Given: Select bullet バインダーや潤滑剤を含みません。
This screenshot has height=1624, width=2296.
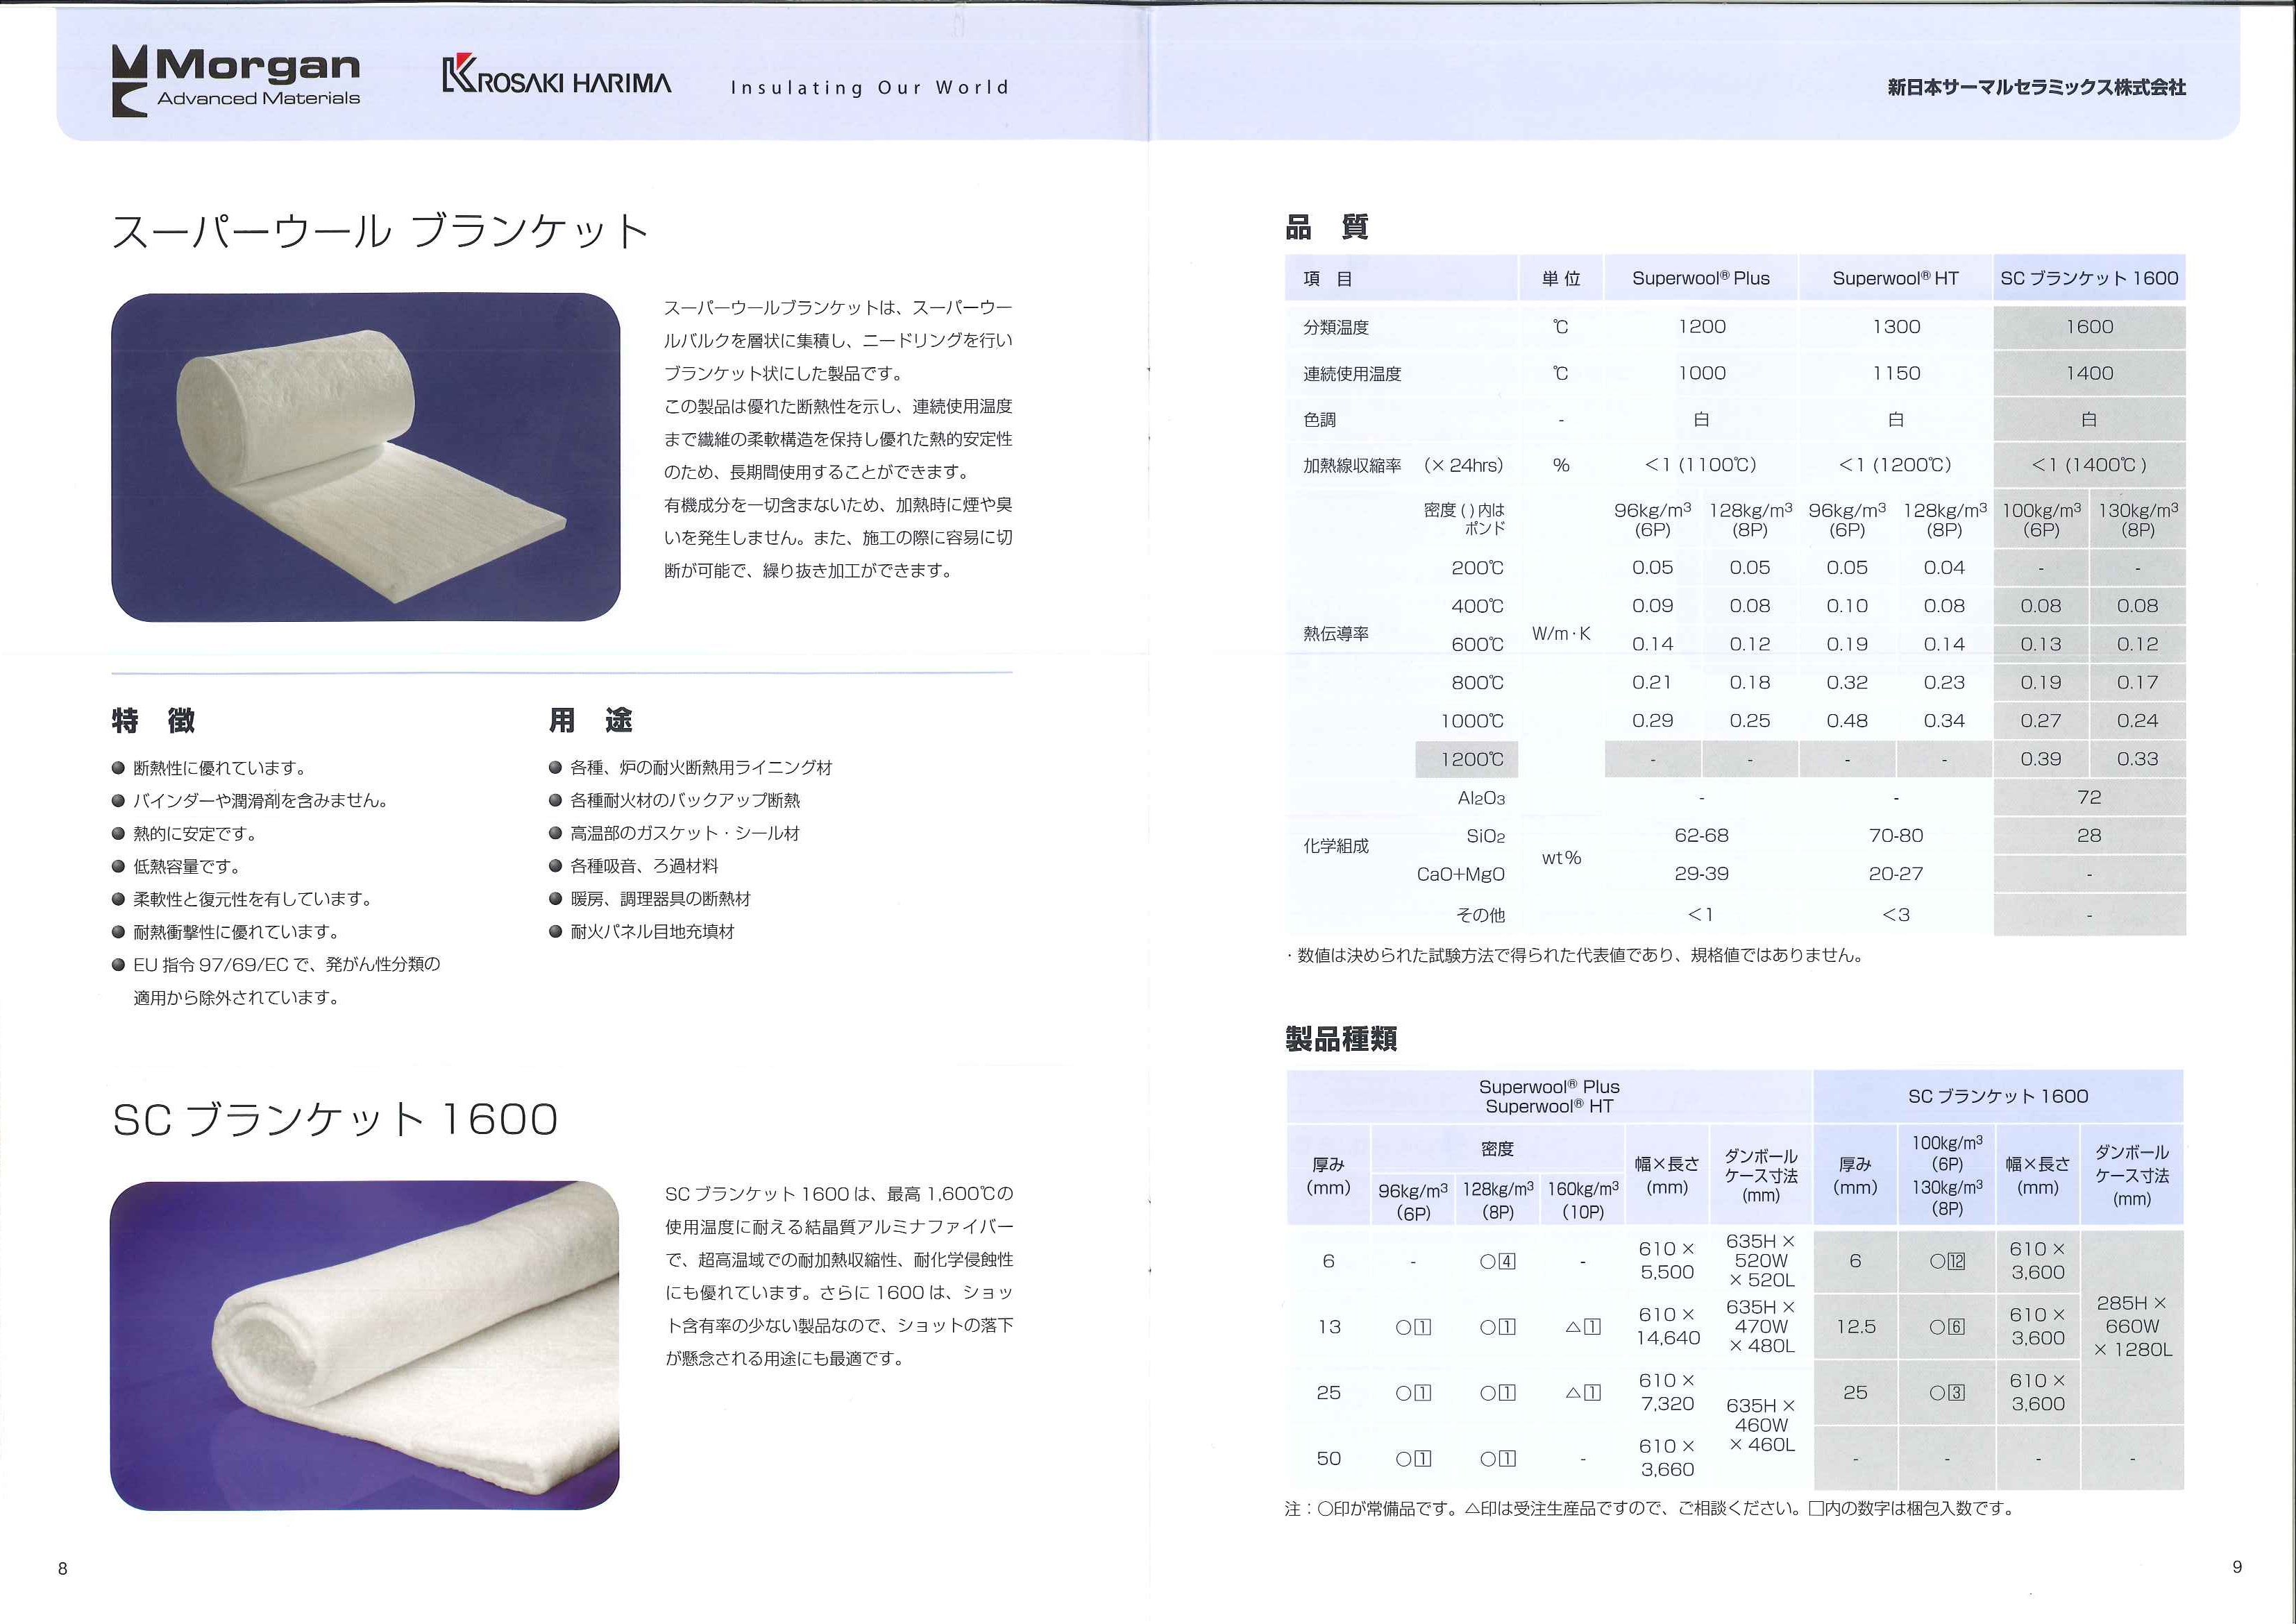Looking at the screenshot, I should pos(250,801).
